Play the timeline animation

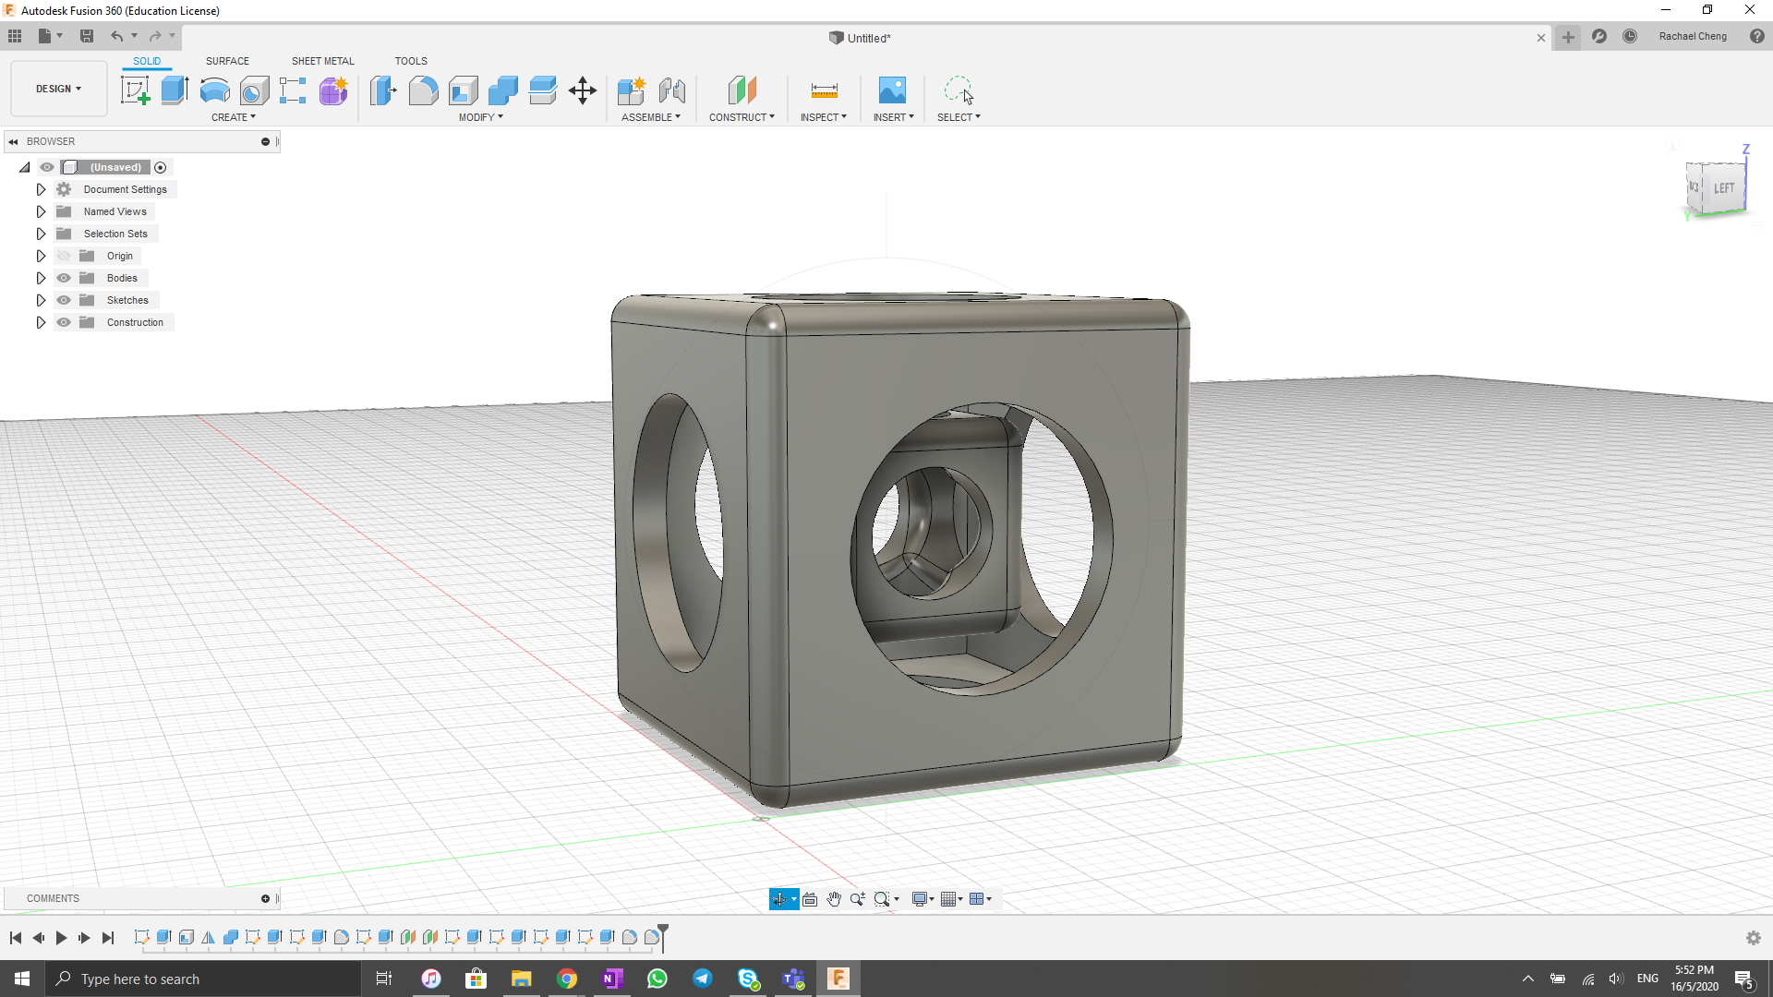click(61, 938)
